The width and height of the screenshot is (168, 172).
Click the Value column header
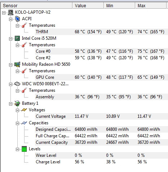(x=88, y=5)
